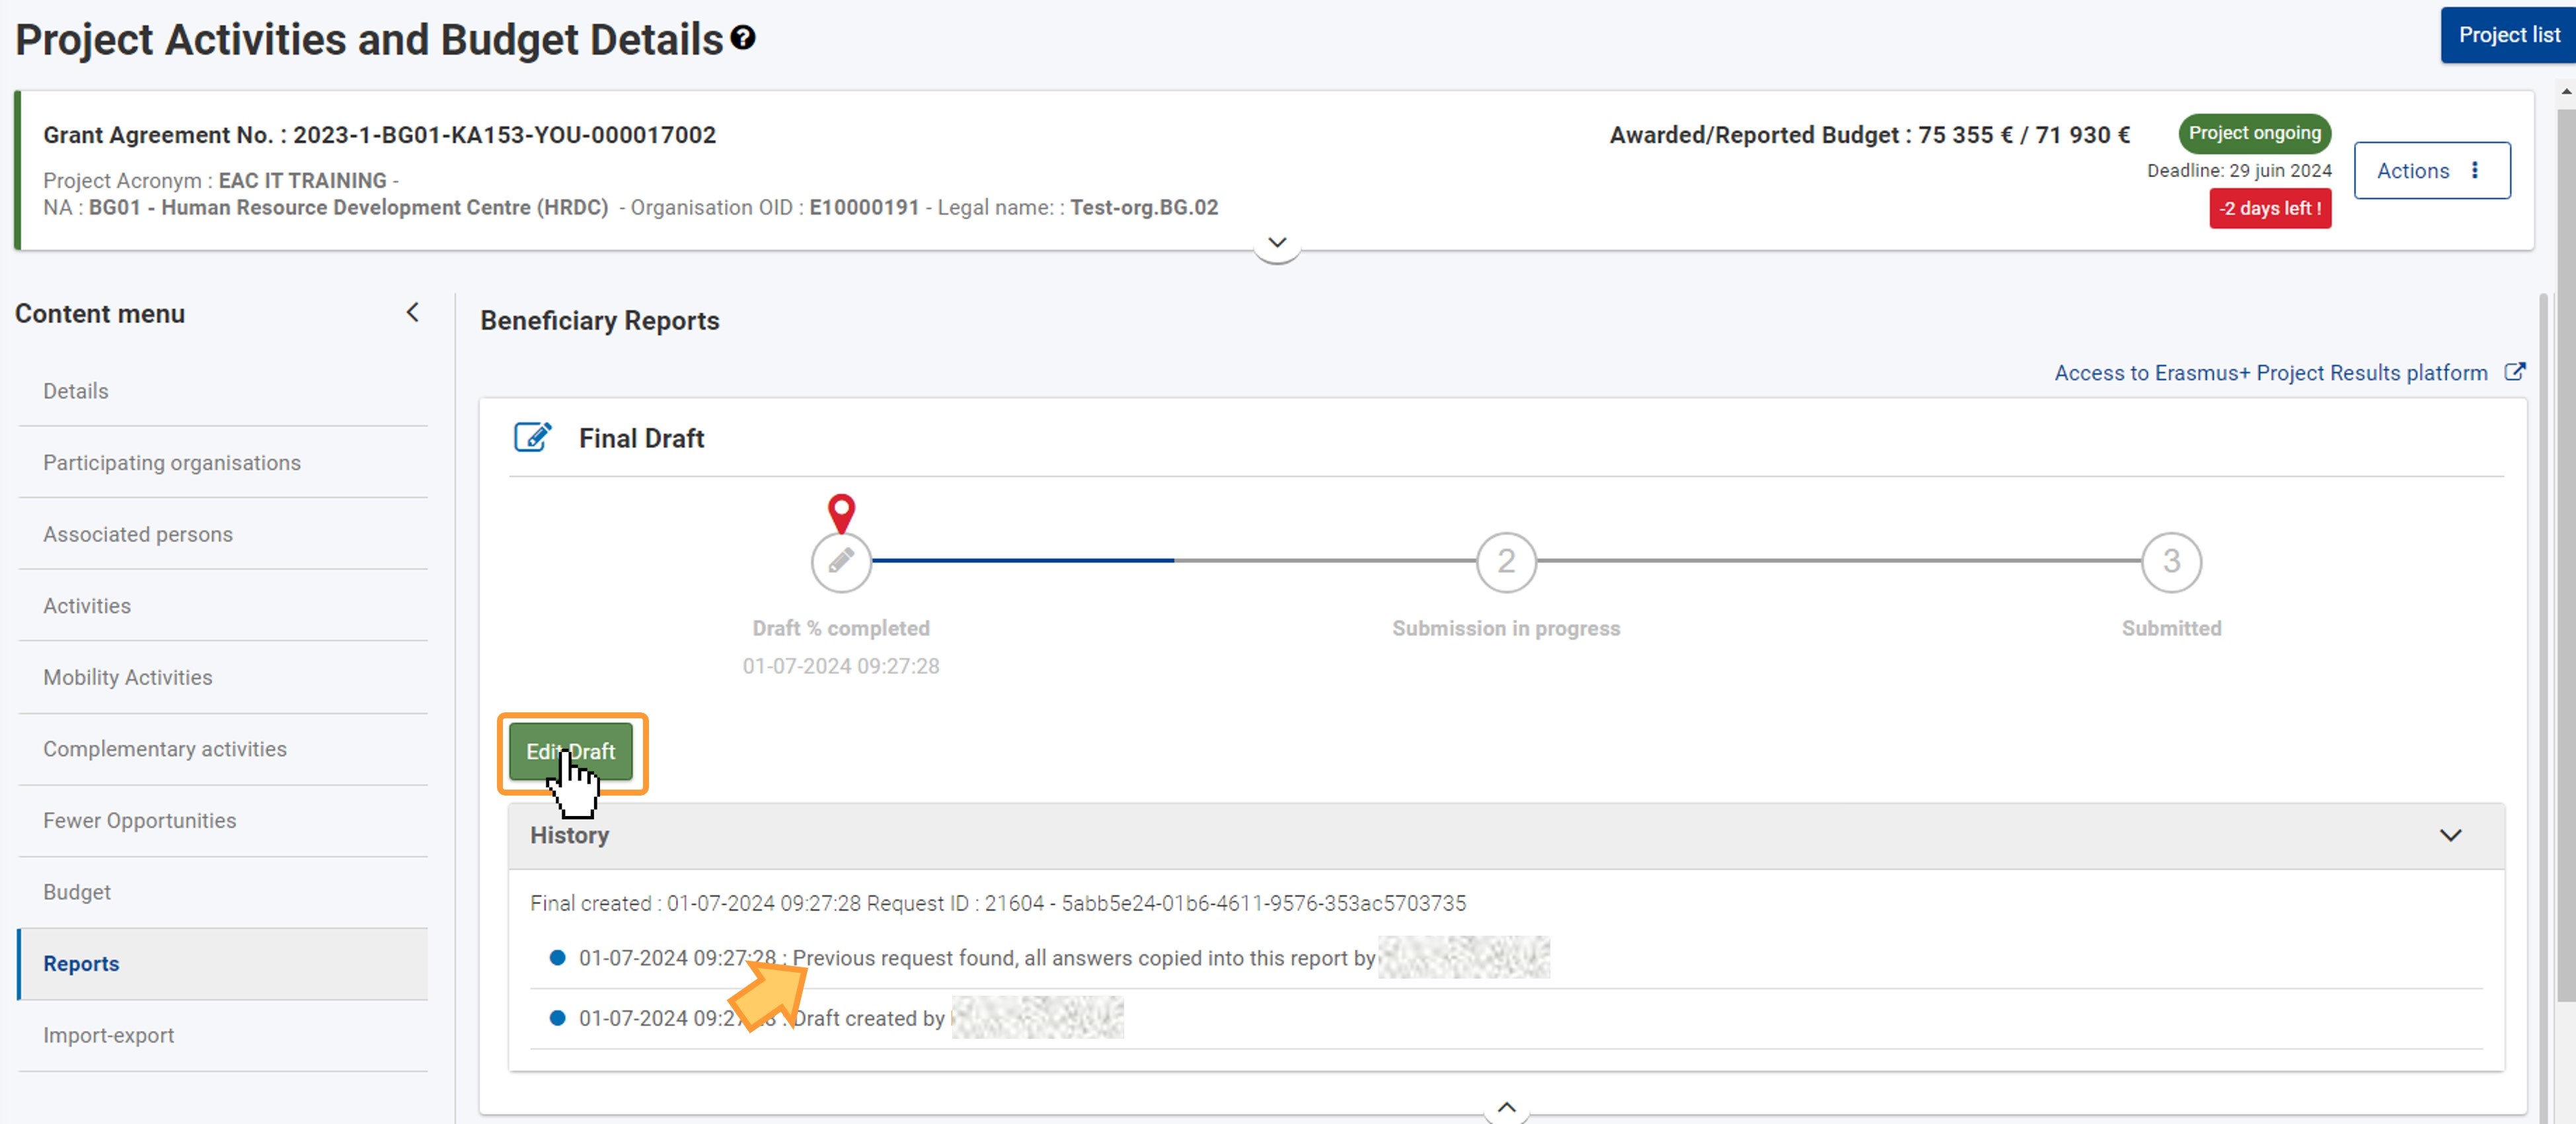
Task: Go to Fewer Opportunities
Action: tap(223, 820)
